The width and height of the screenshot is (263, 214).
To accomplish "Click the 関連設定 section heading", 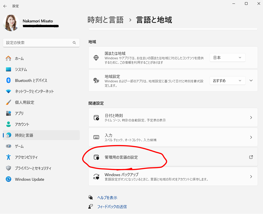I will (x=96, y=103).
